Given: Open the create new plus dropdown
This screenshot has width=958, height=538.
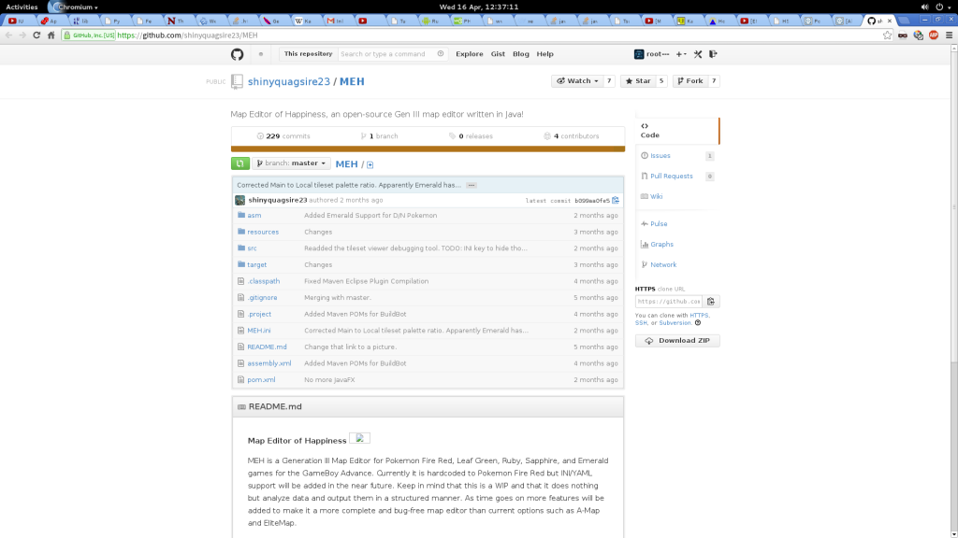Looking at the screenshot, I should tap(681, 54).
